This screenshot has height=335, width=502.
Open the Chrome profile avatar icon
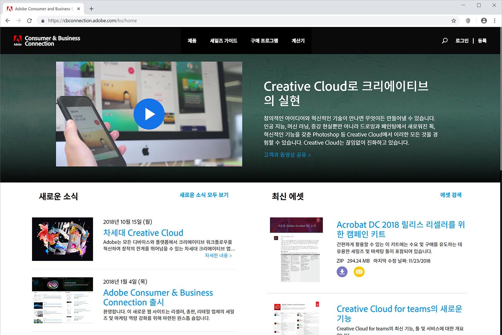(x=484, y=20)
